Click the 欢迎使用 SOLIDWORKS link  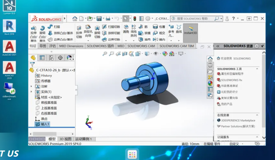coord(234,58)
